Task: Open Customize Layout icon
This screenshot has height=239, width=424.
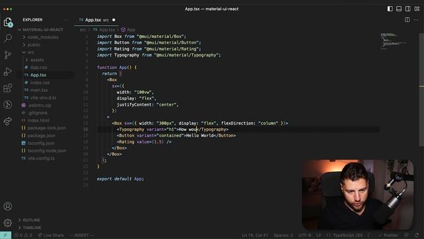Action: click(x=417, y=9)
